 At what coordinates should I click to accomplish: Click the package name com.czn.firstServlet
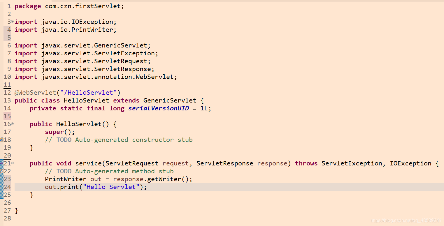click(x=83, y=6)
